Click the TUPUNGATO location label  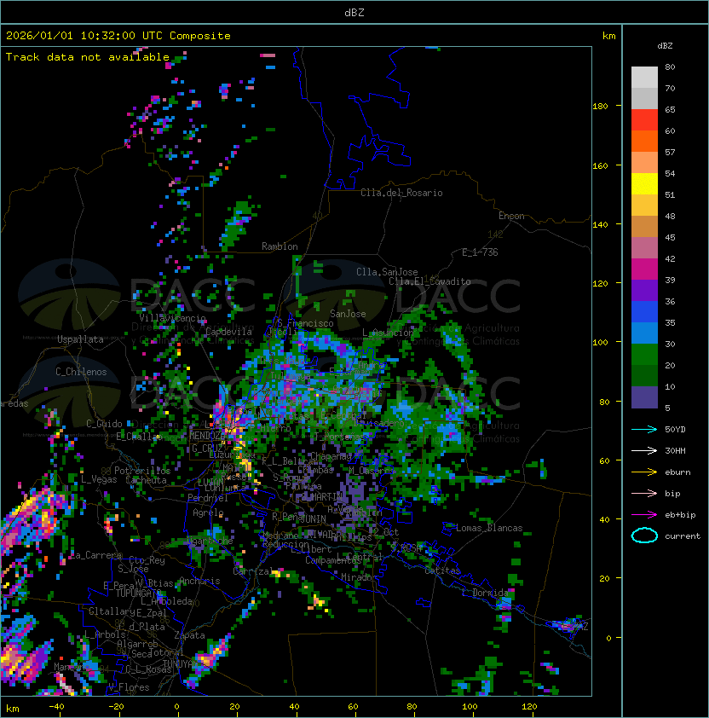pos(136,593)
